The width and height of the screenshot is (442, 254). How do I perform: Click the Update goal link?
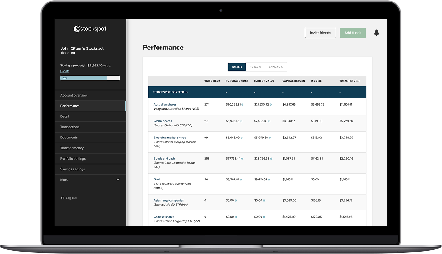(x=65, y=71)
